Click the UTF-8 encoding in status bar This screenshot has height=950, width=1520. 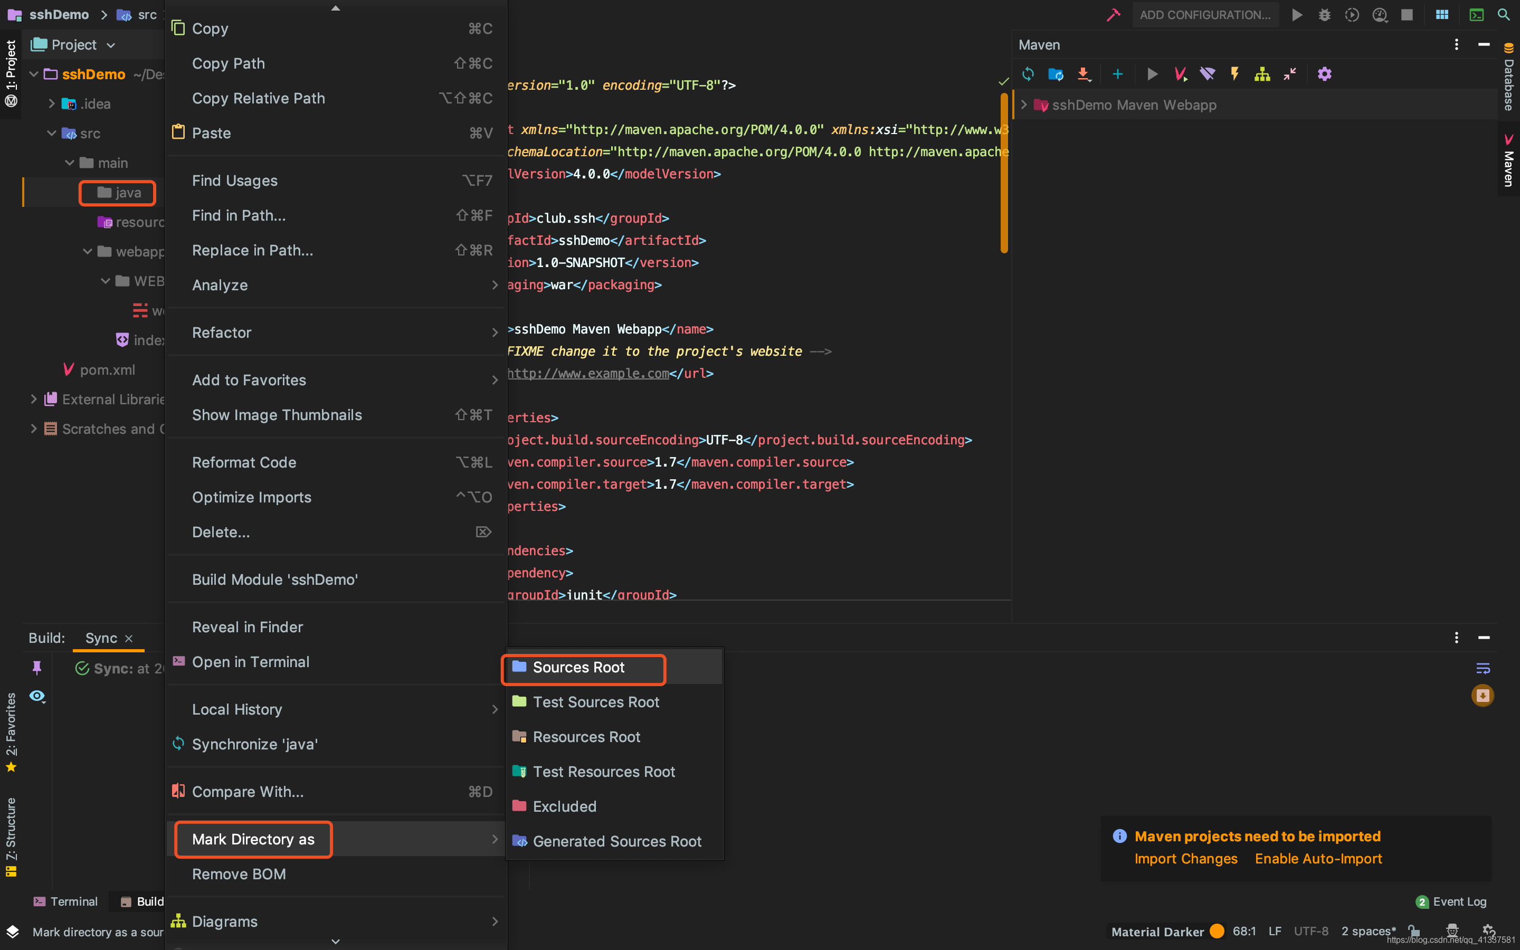(1311, 931)
